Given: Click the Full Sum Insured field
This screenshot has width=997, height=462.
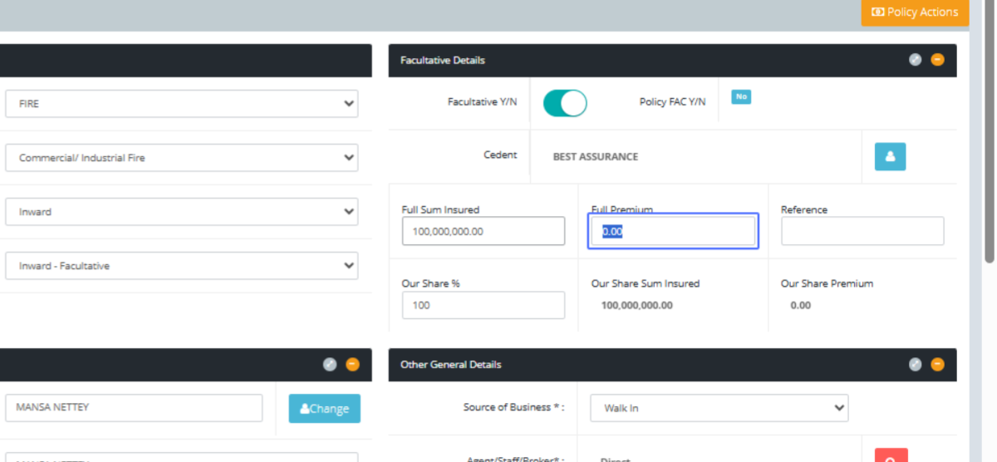Looking at the screenshot, I should 483,231.
